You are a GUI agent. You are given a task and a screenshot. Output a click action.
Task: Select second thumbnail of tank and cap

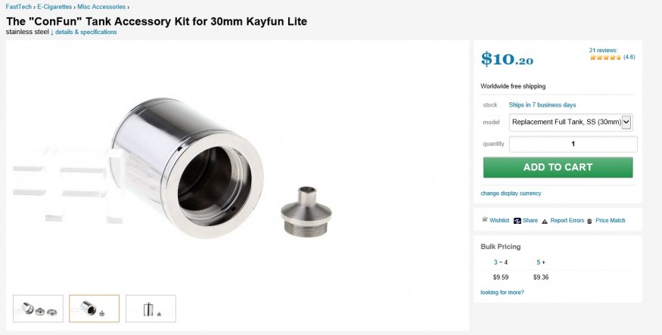[94, 309]
